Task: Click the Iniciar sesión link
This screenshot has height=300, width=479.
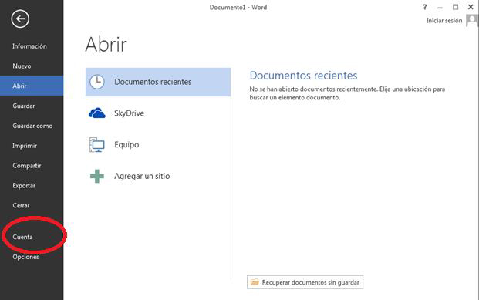Action: [444, 21]
